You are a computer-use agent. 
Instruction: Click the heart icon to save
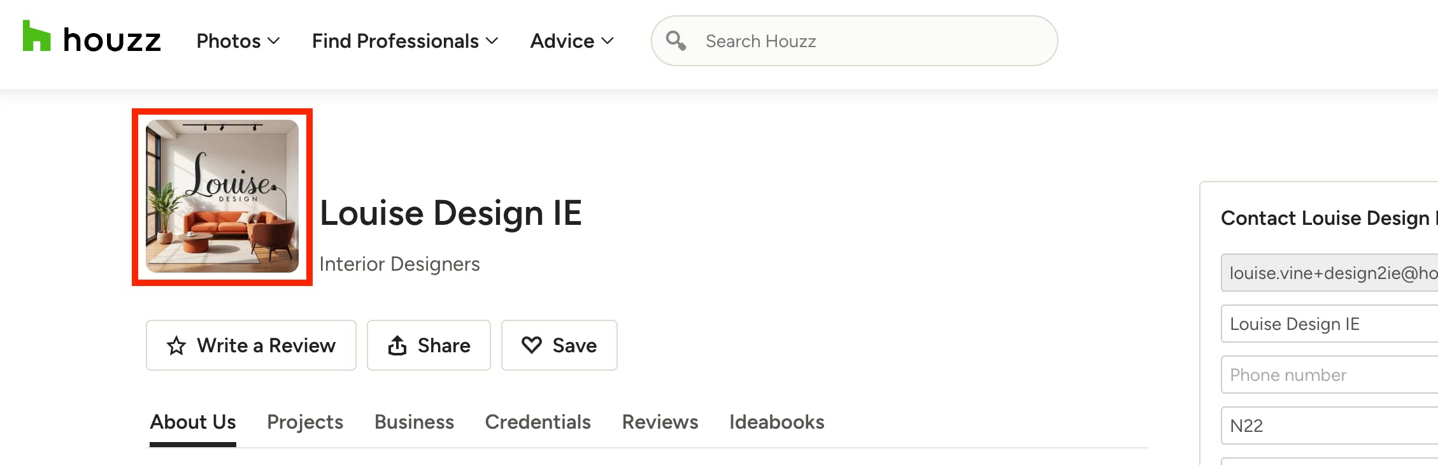coord(532,345)
